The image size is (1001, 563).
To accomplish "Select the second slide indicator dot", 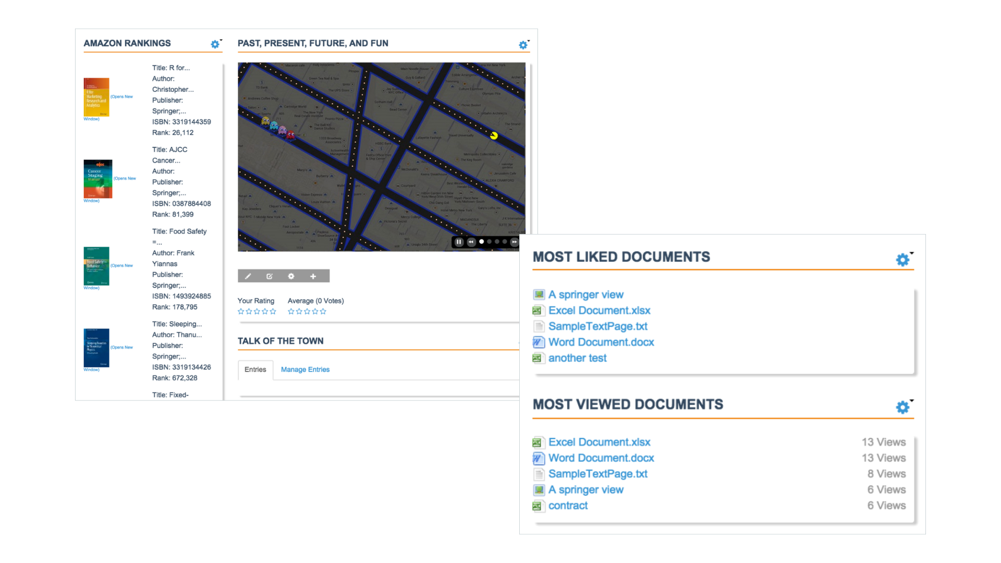I will (x=489, y=242).
